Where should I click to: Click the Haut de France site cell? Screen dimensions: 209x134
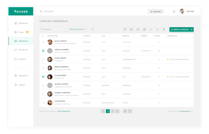[x=108, y=103]
